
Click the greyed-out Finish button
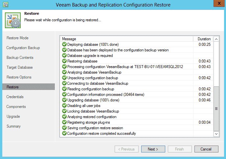click(180, 149)
